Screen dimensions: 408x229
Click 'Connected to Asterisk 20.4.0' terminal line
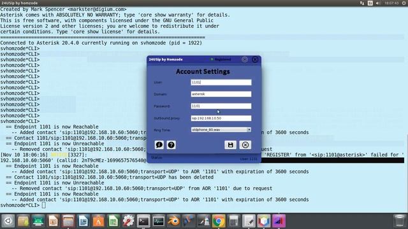[x=101, y=43]
